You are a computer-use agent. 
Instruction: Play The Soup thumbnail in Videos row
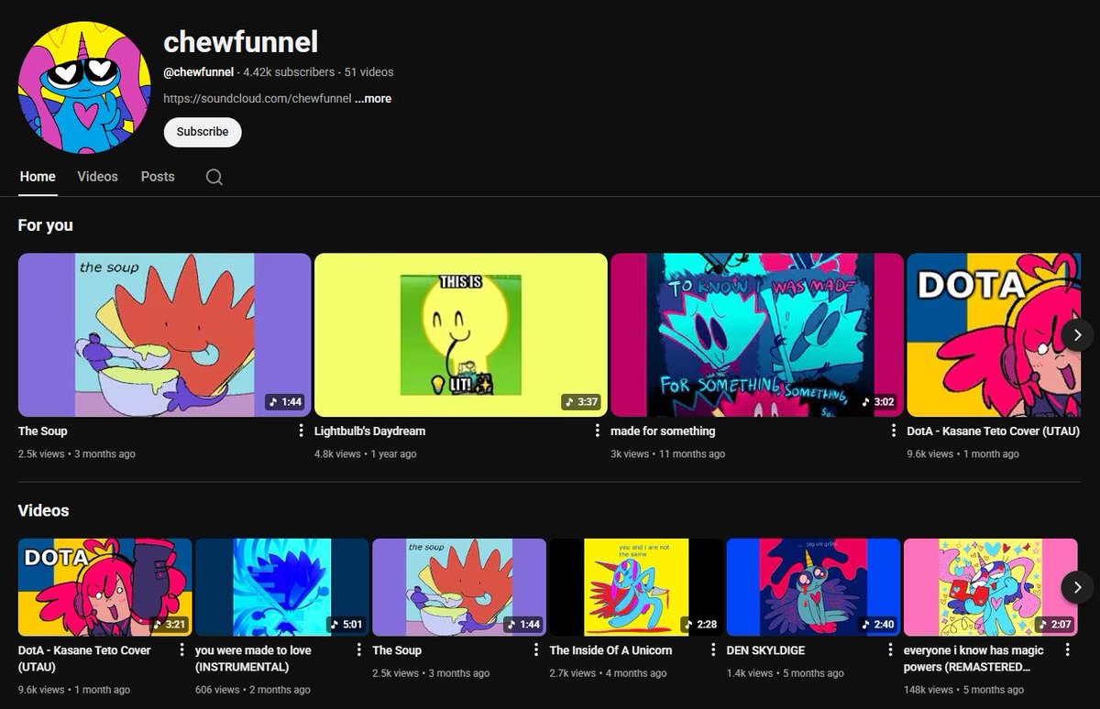pyautogui.click(x=459, y=587)
